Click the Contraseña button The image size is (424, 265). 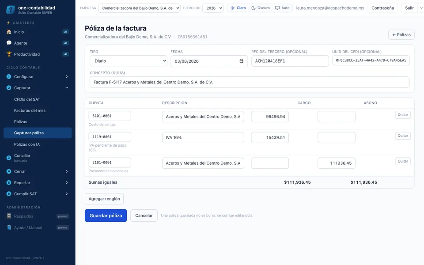click(382, 8)
